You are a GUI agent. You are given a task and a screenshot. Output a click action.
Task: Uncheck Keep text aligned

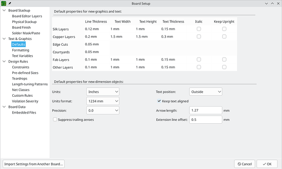(x=159, y=101)
